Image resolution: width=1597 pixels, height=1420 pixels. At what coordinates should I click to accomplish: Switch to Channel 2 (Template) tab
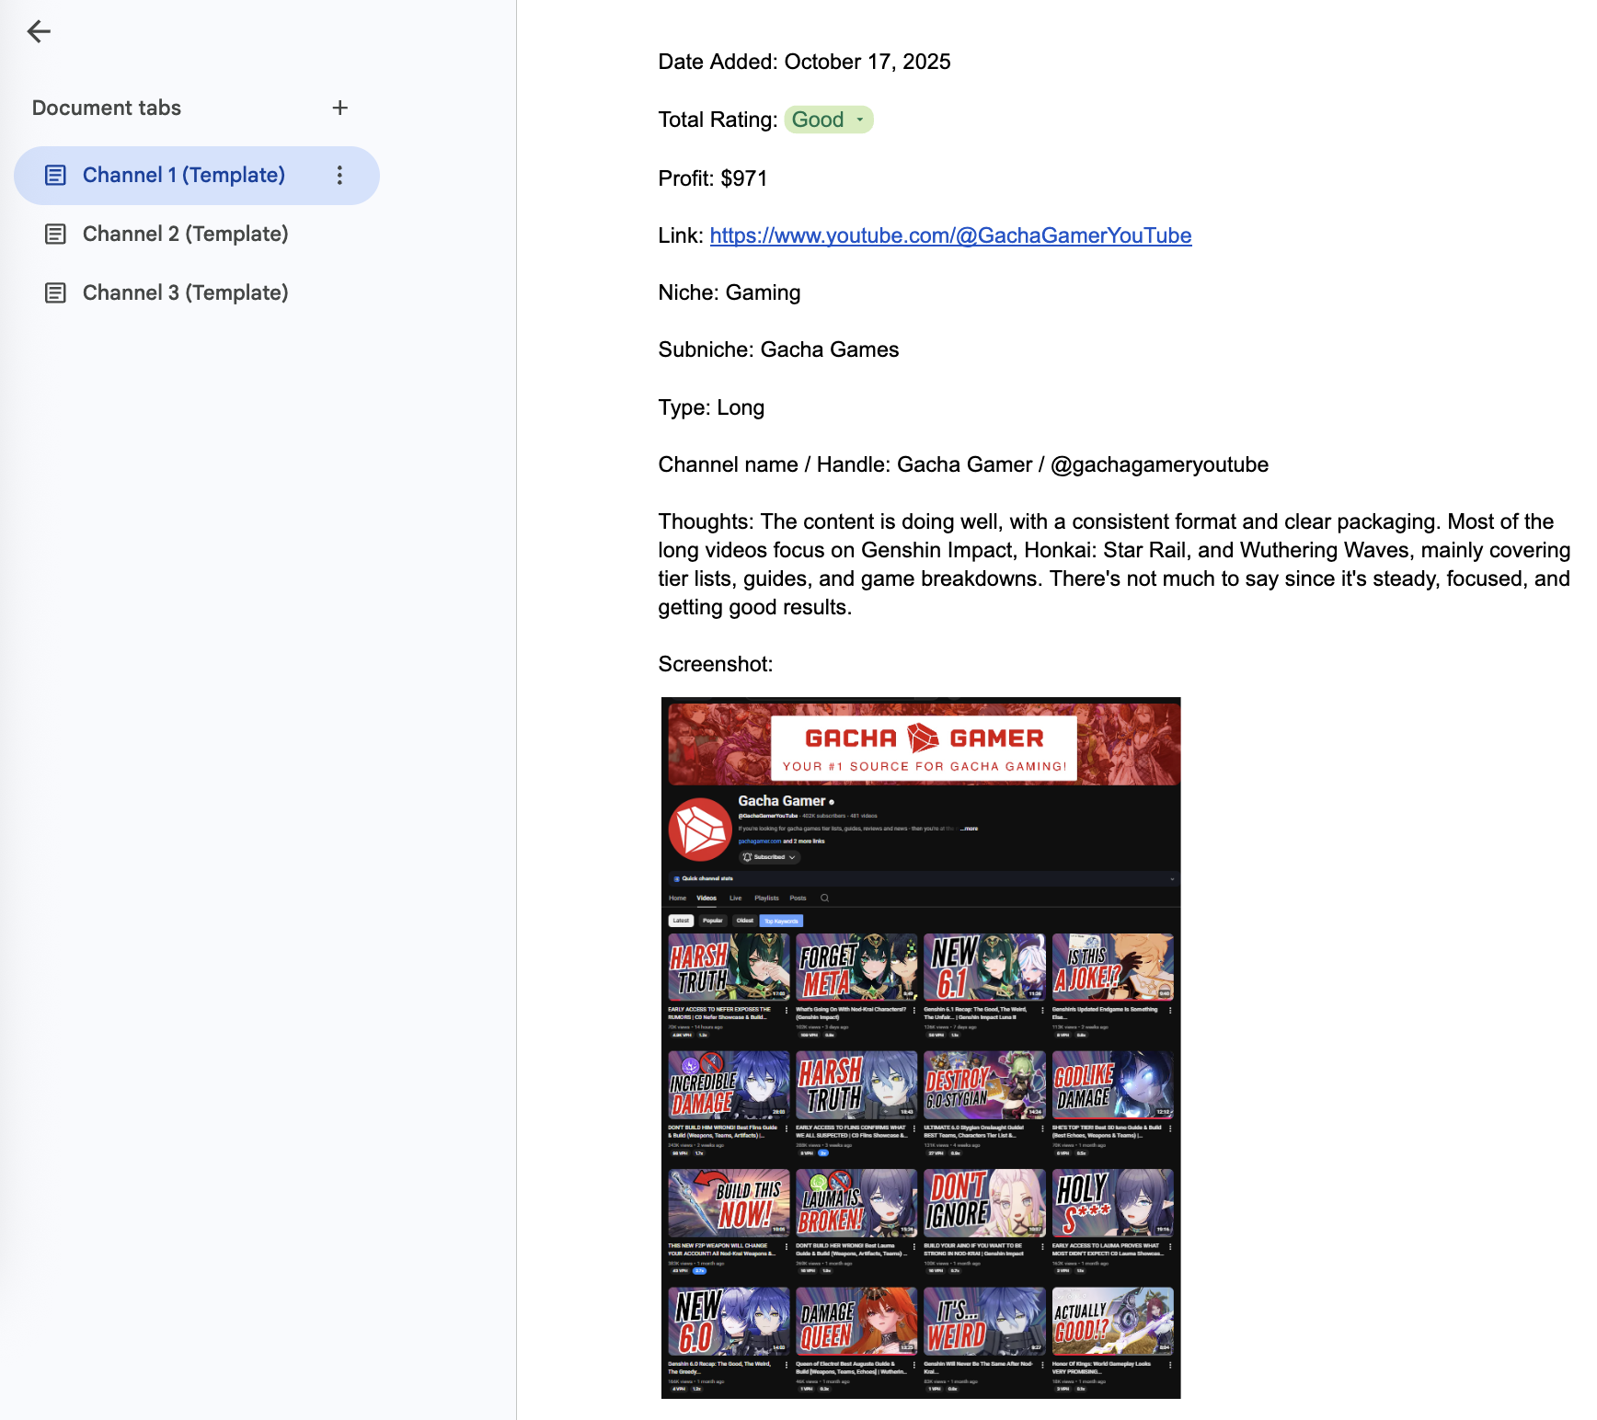point(185,235)
